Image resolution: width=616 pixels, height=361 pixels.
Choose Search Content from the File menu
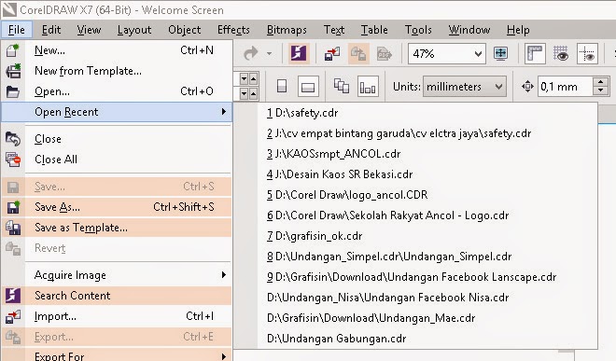pyautogui.click(x=117, y=296)
